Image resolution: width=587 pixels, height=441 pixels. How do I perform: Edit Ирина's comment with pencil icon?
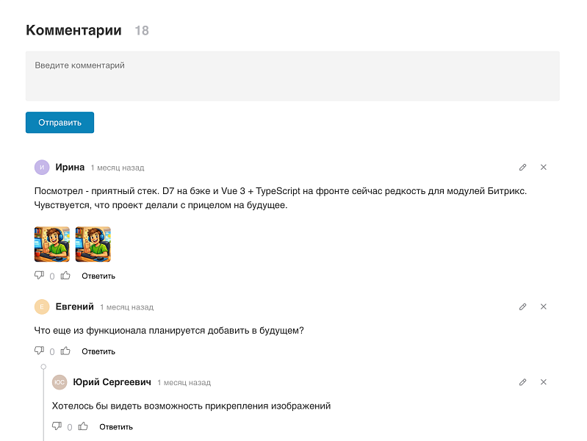point(523,168)
